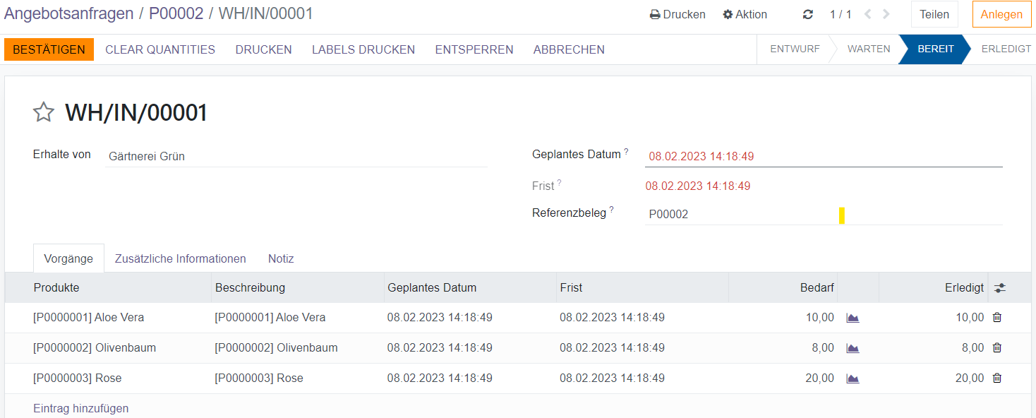1036x418 pixels.
Task: Delete the Aloe Vera line with trash icon
Action: coord(996,318)
